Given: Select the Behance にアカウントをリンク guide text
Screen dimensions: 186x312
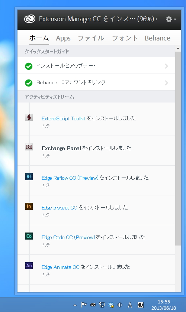Looking at the screenshot, I should click(x=71, y=82).
